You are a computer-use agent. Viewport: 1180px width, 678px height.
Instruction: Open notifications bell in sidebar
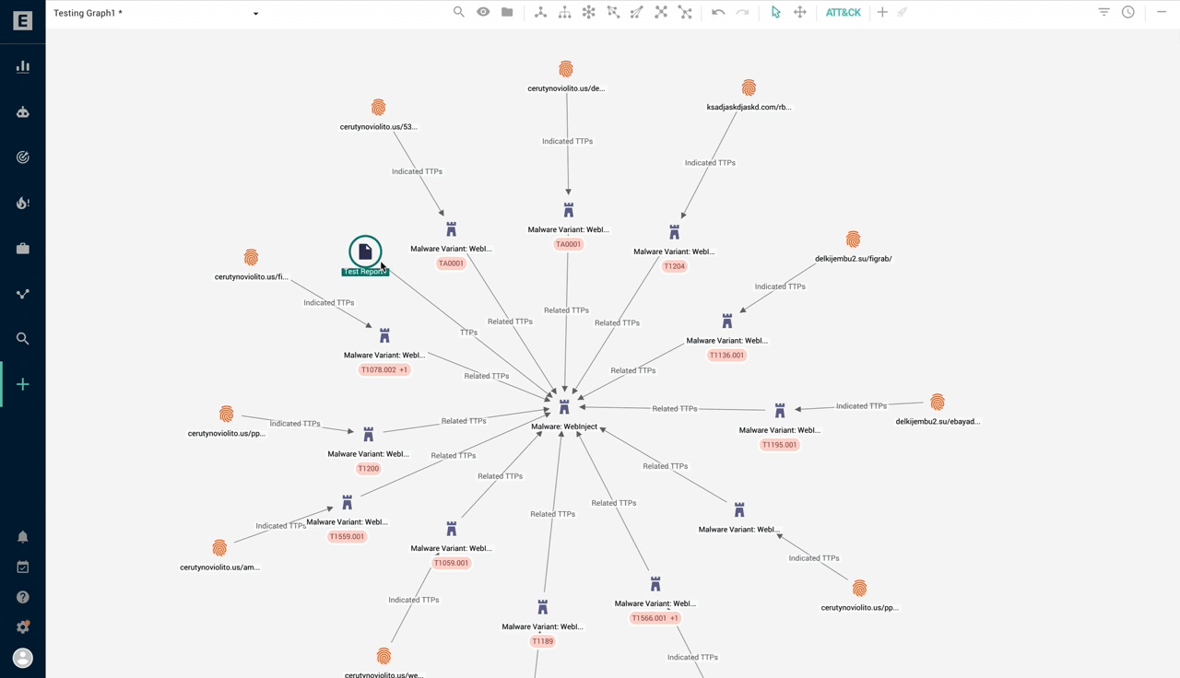pyautogui.click(x=23, y=537)
